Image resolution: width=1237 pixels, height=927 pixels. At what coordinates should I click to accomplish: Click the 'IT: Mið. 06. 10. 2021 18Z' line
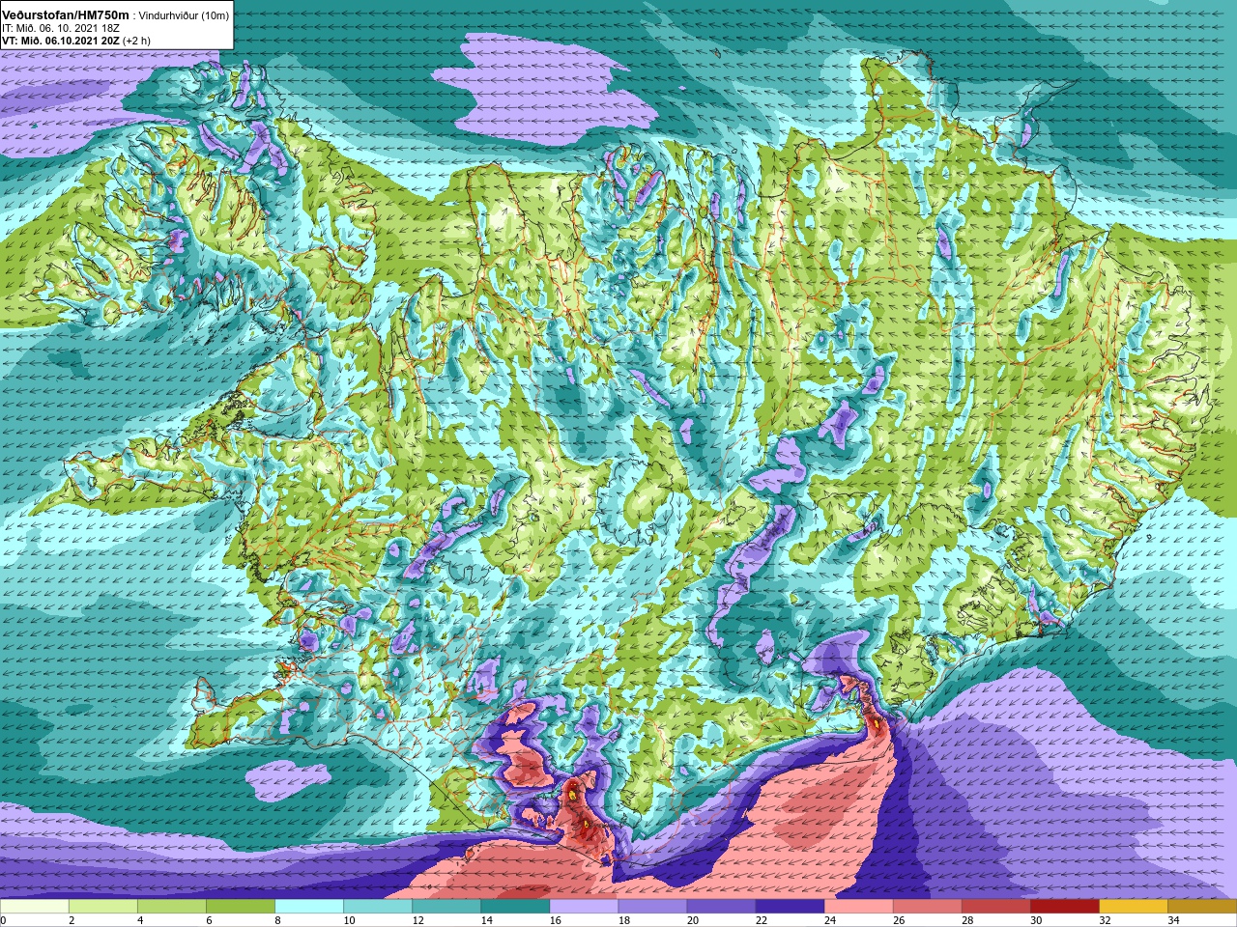point(61,29)
